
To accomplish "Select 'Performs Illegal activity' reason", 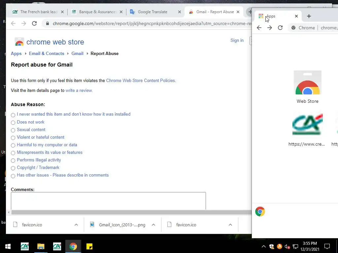I will [x=13, y=160].
